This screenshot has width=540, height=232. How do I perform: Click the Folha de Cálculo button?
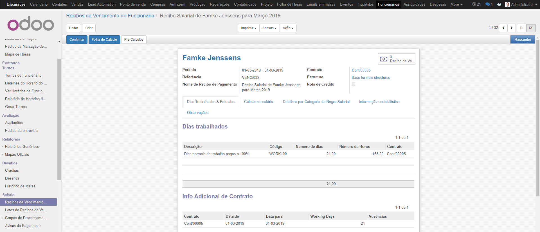pos(104,40)
